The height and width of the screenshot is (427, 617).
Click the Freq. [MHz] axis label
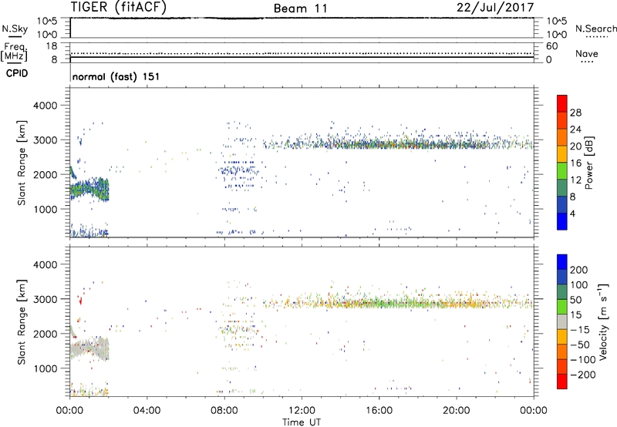click(x=14, y=52)
